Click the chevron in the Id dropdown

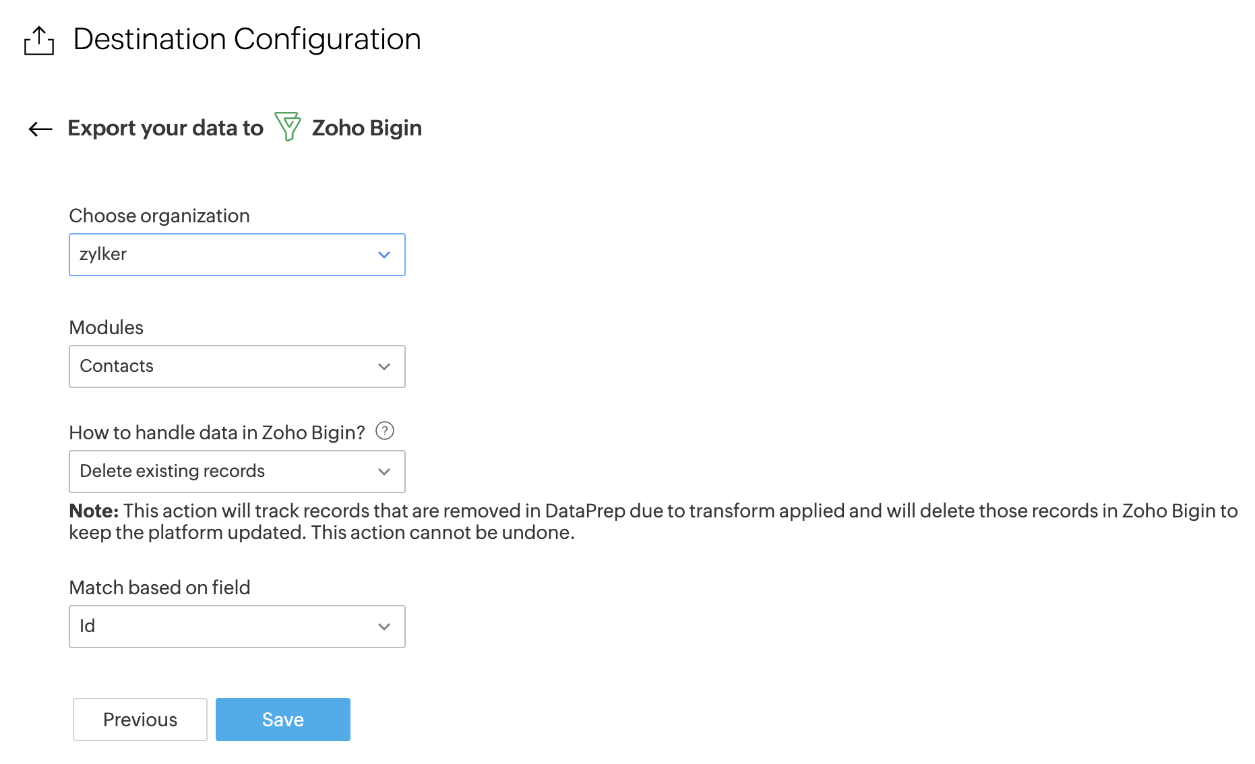384,627
